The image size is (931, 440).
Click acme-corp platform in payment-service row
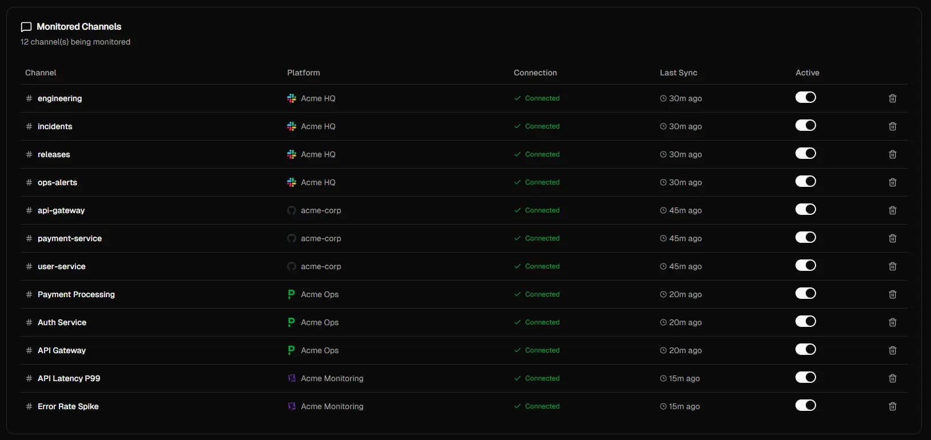(x=321, y=238)
